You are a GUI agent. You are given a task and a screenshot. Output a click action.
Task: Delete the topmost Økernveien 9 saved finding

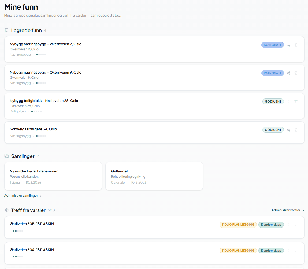[x=296, y=45]
